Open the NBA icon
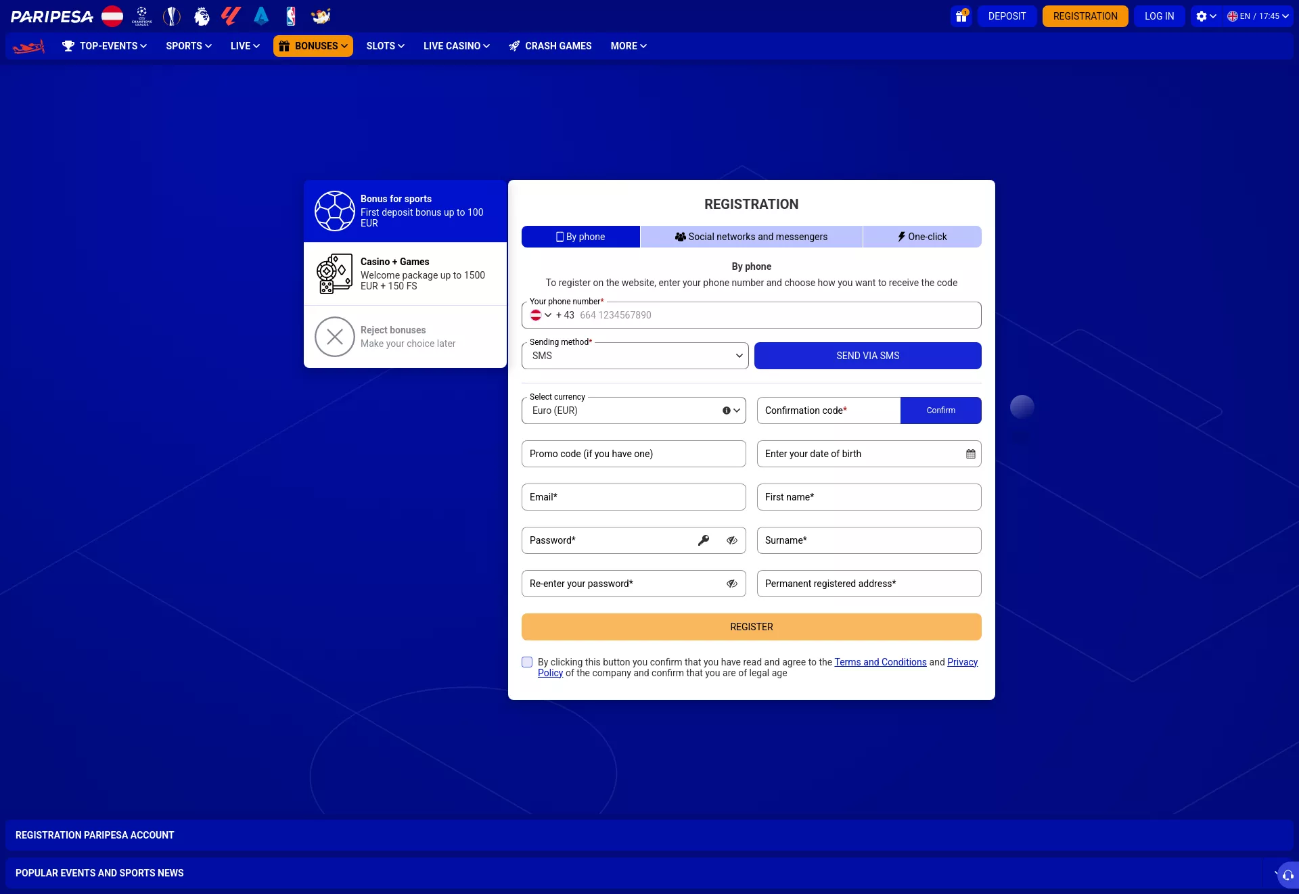 [x=291, y=16]
